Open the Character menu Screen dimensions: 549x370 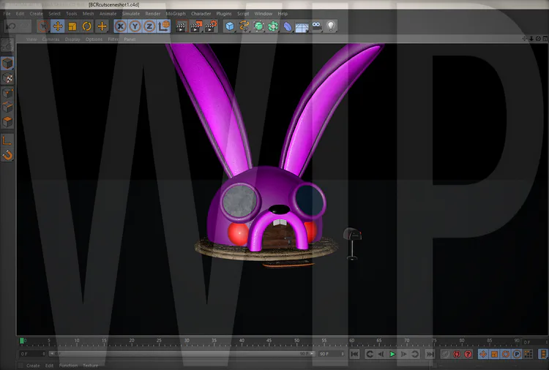coord(201,14)
